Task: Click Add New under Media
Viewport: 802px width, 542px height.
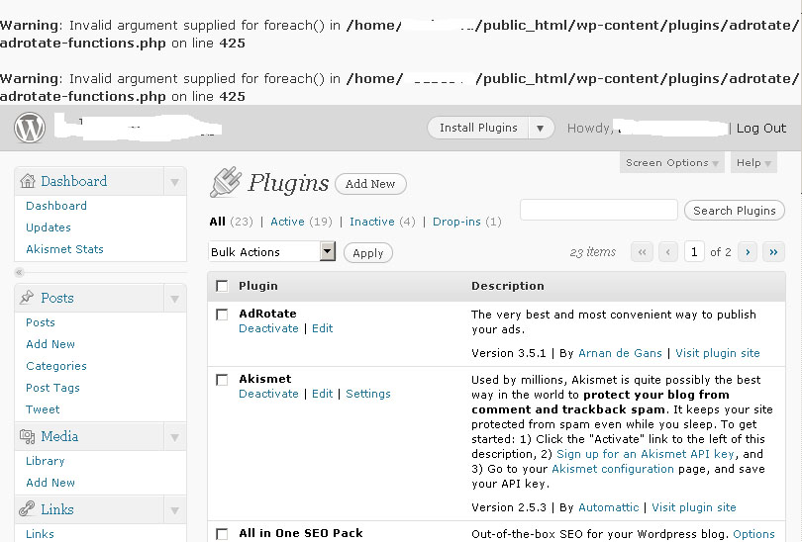Action: click(50, 483)
